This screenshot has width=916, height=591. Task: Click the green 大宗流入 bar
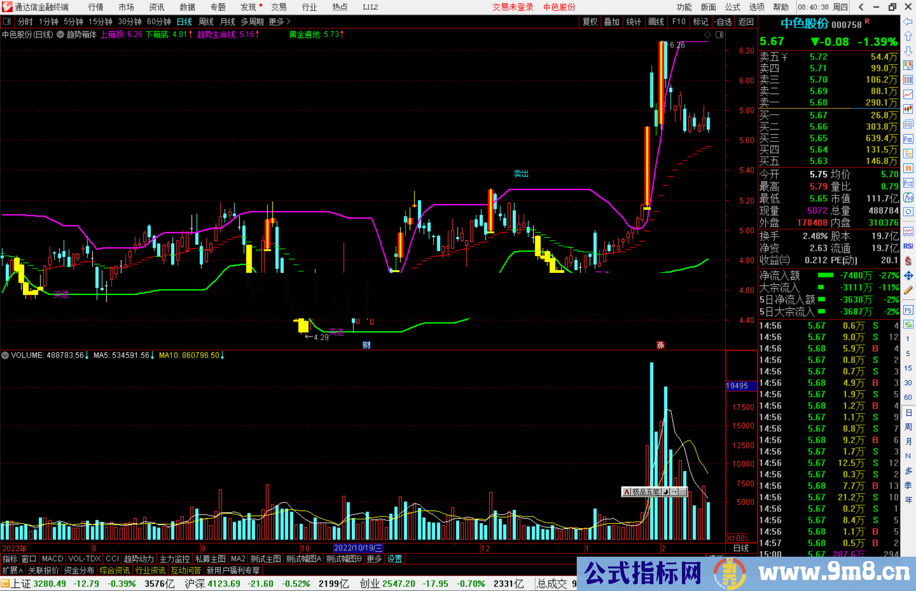pos(821,287)
